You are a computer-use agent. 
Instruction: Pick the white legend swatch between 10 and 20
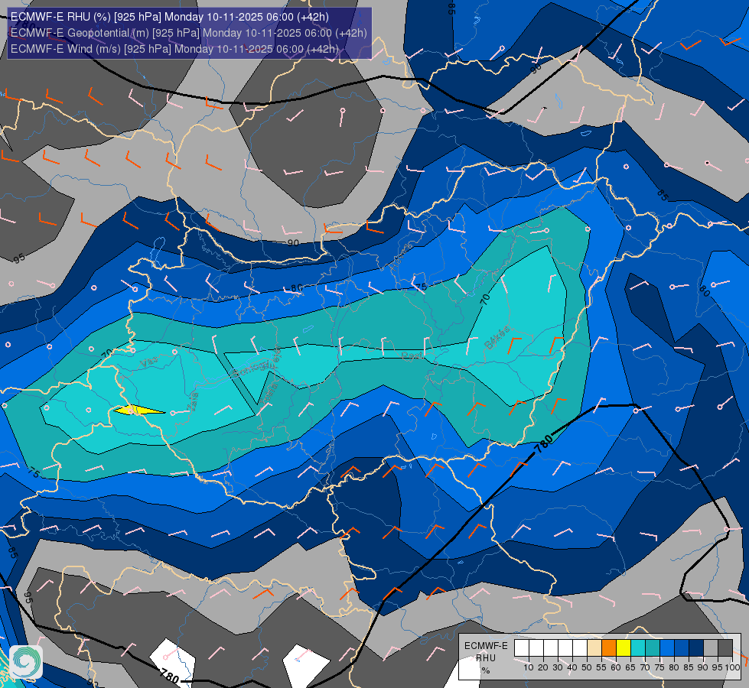coord(536,647)
